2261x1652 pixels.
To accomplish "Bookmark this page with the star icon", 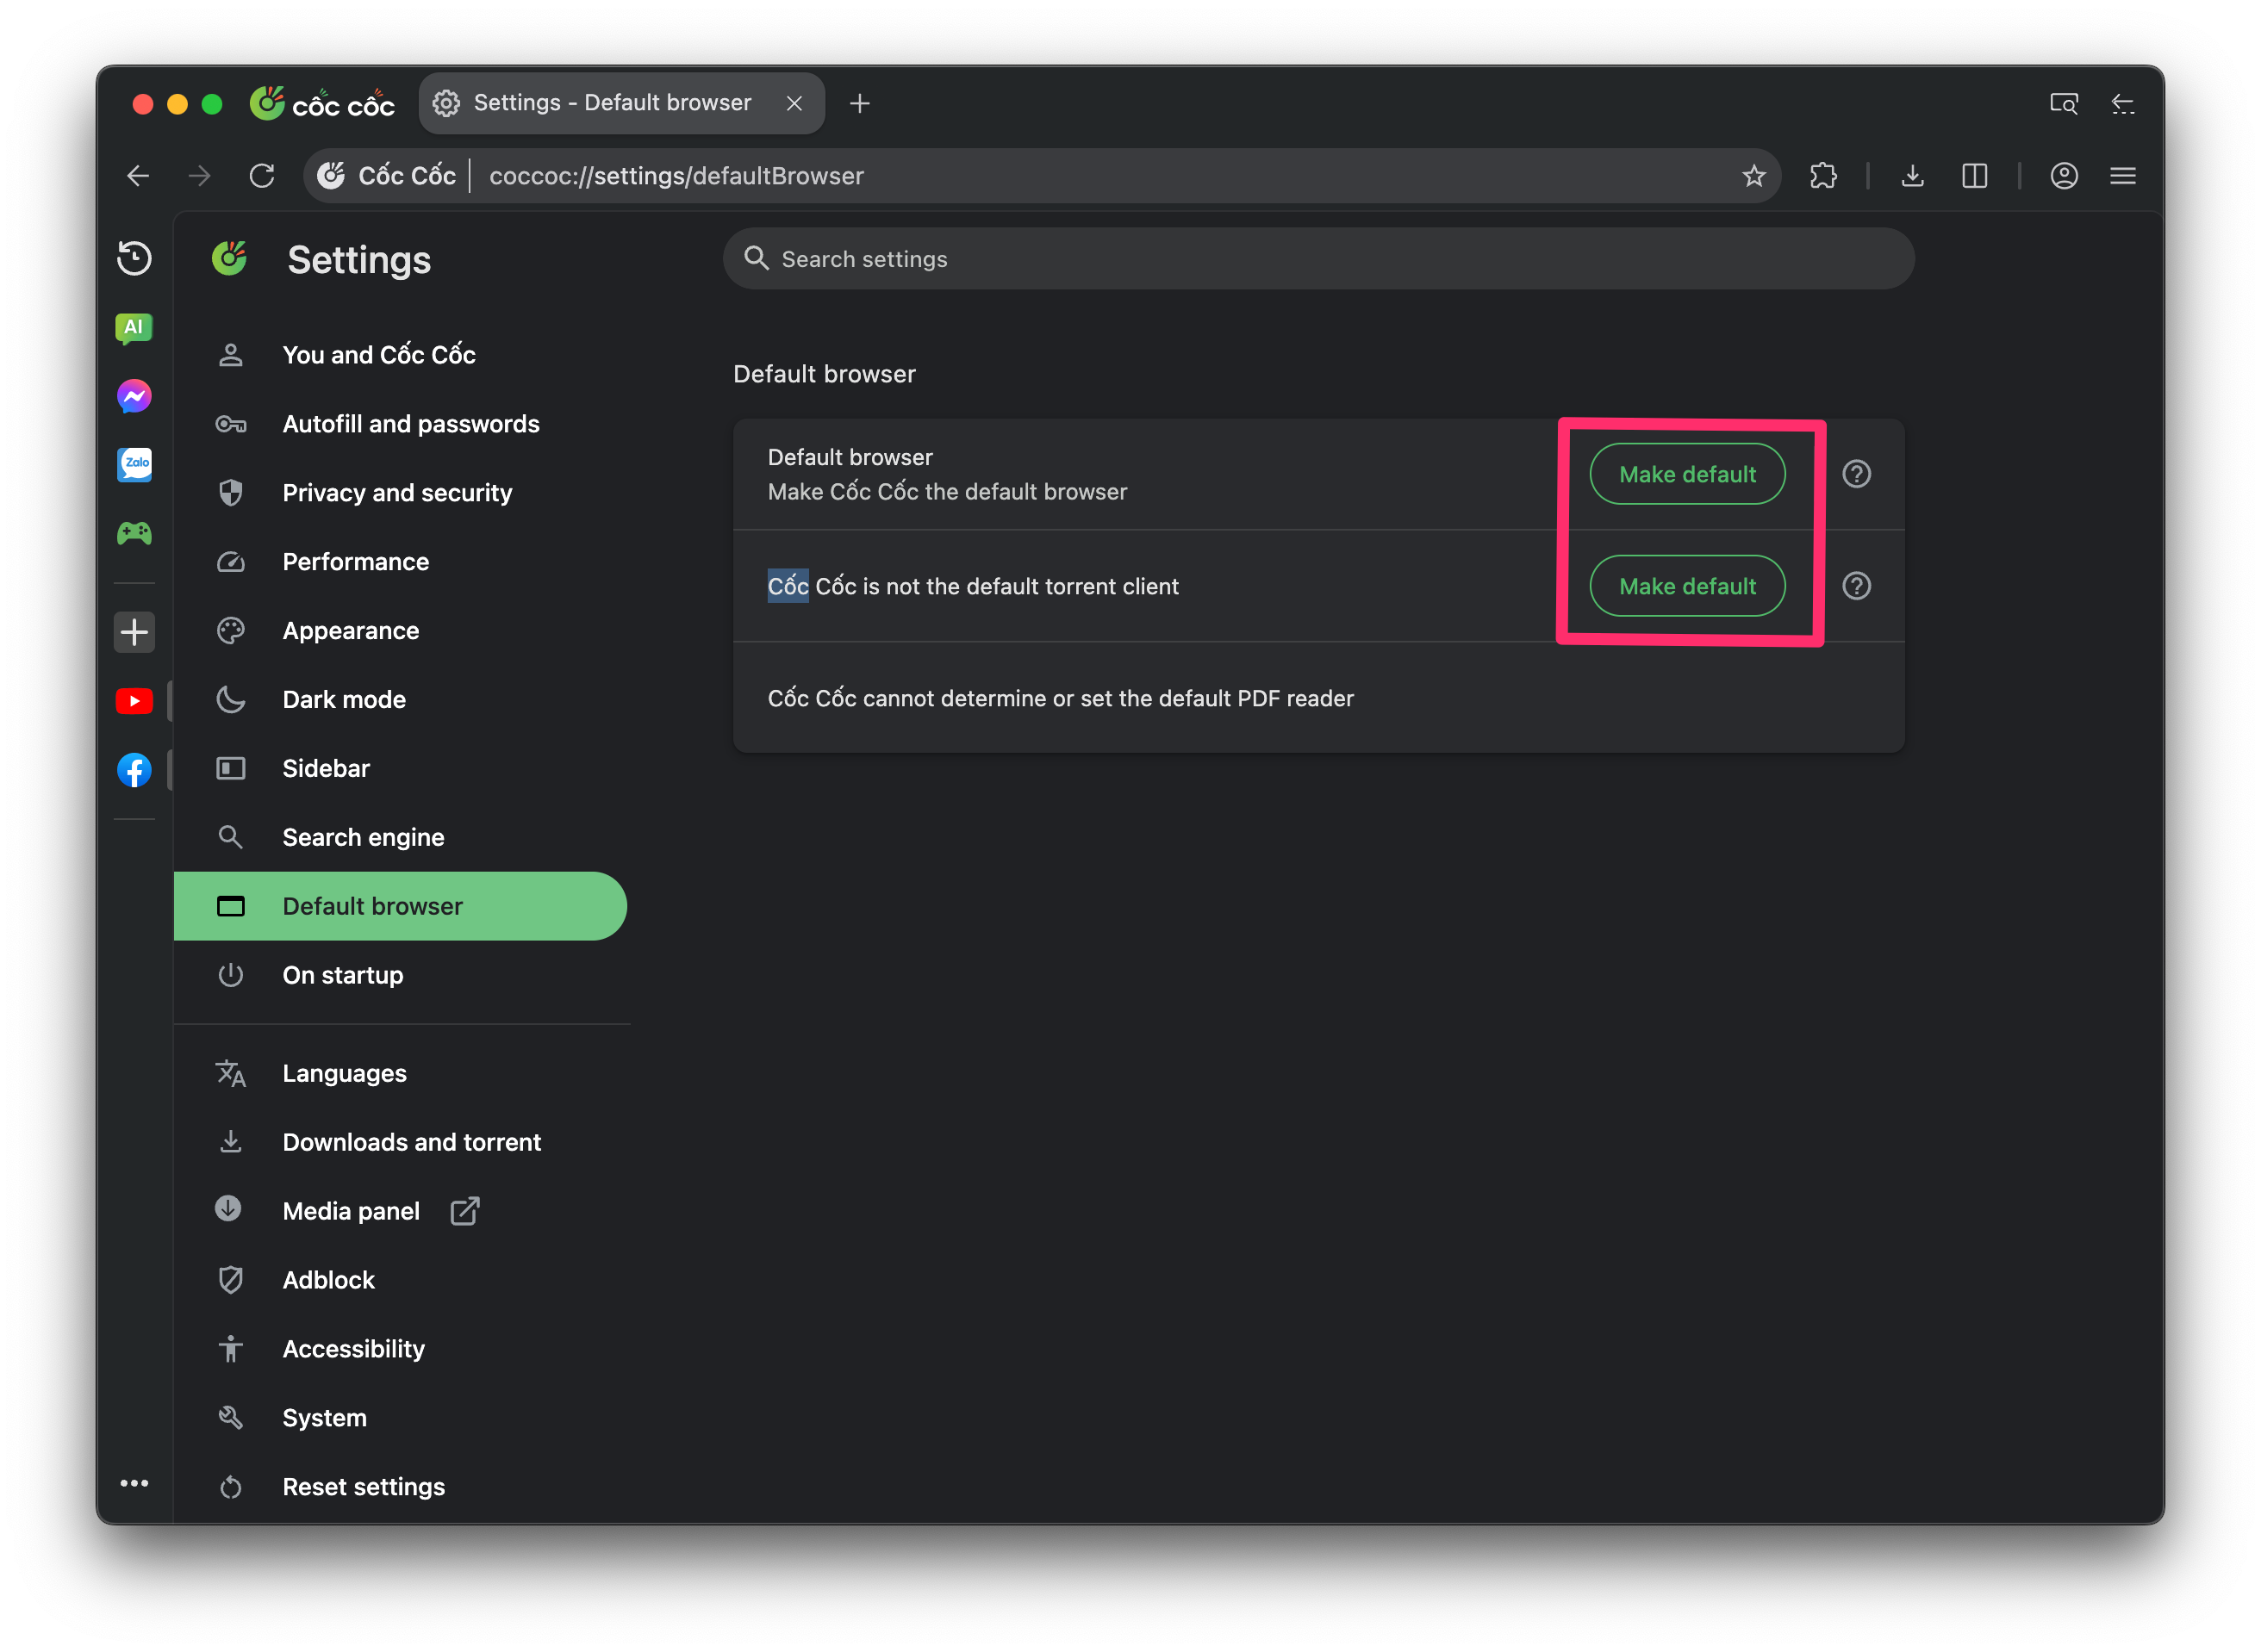I will coord(1753,176).
